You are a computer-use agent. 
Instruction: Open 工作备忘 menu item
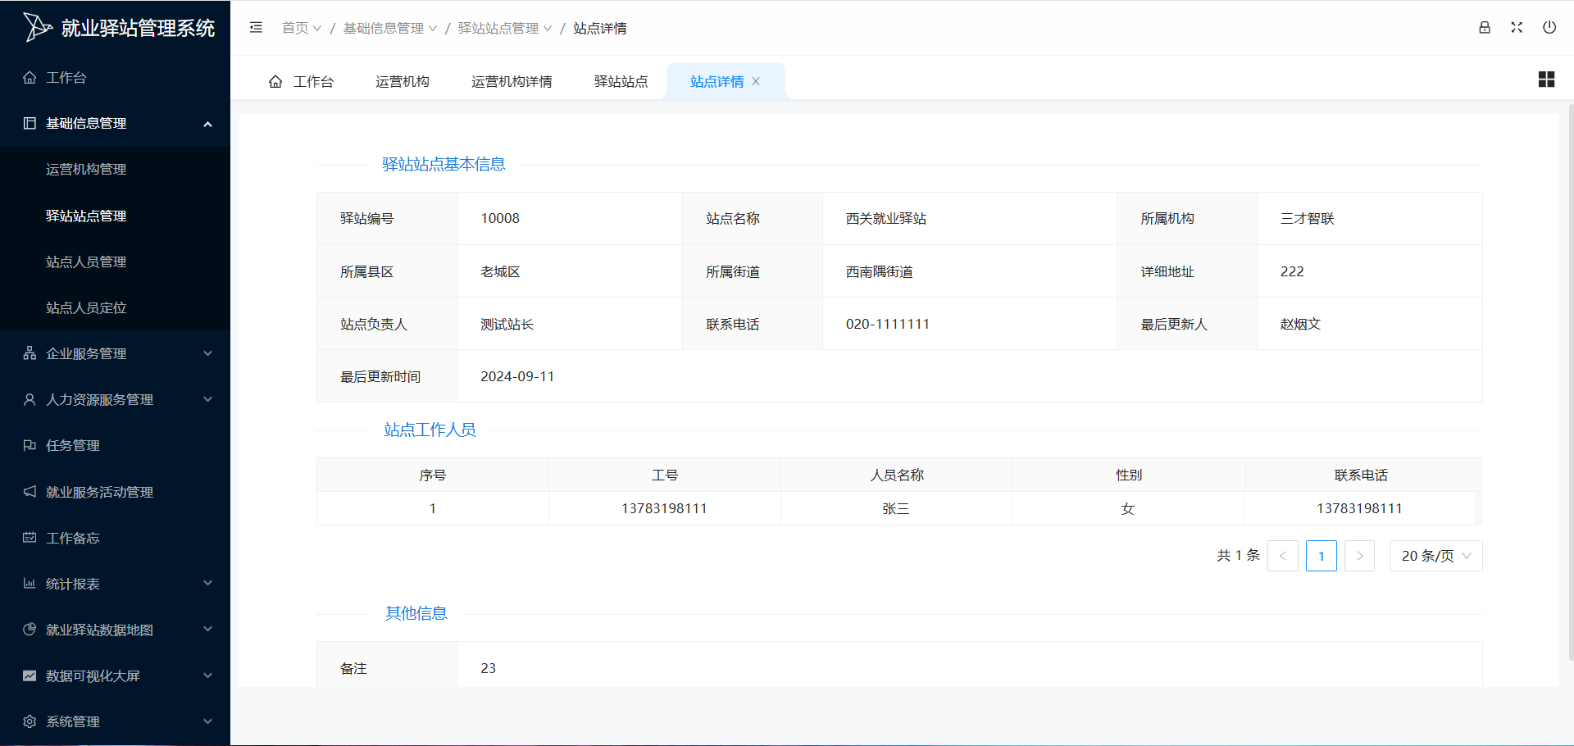tap(115, 538)
